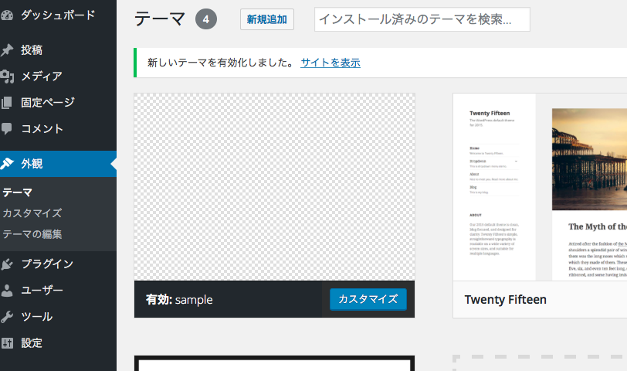This screenshot has height=371, width=627.
Task: Click the speech bubble comment icon
Action: [x=7, y=129]
